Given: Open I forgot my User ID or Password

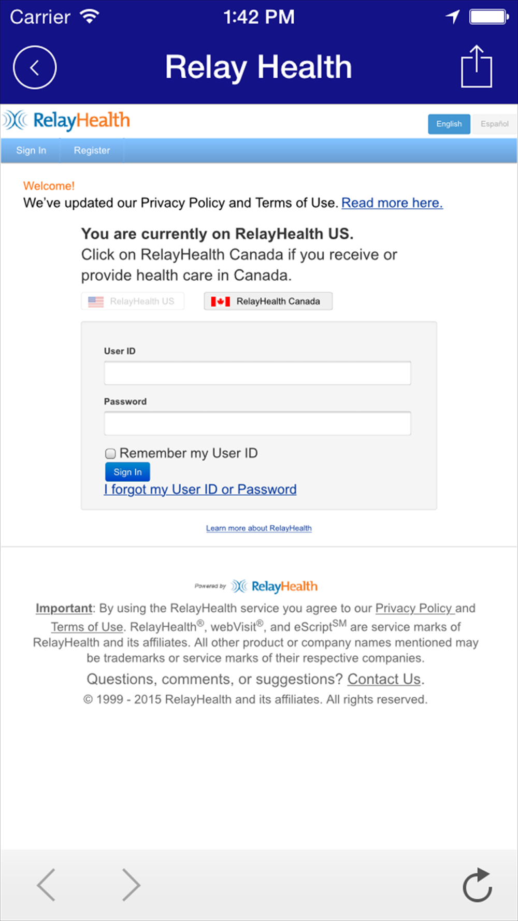Looking at the screenshot, I should [200, 490].
